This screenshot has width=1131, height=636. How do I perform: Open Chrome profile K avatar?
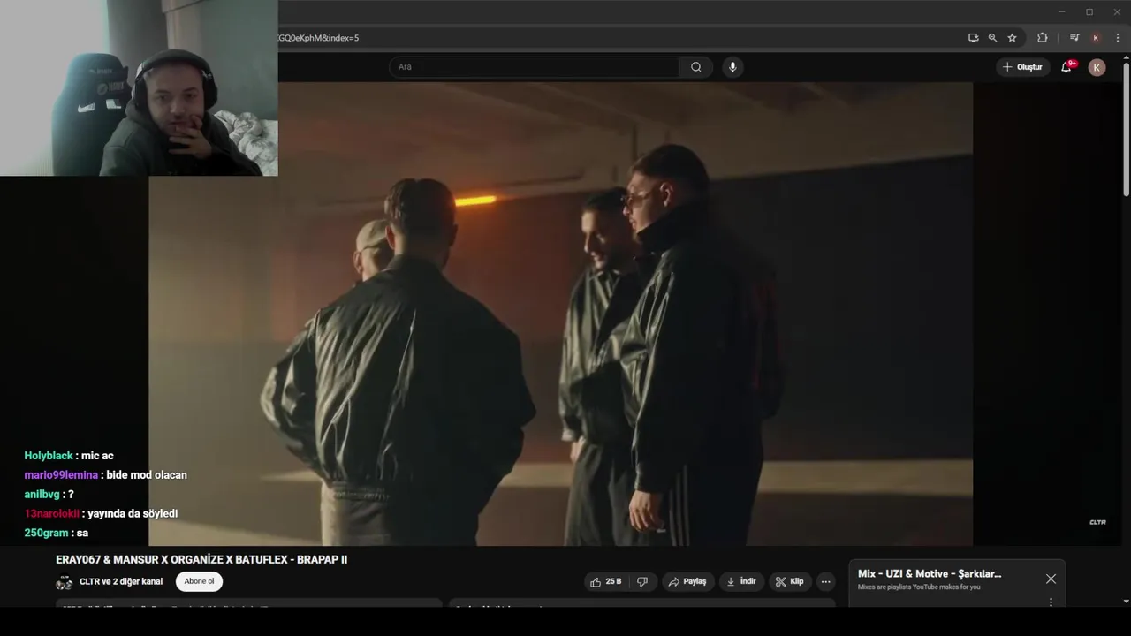tap(1096, 38)
